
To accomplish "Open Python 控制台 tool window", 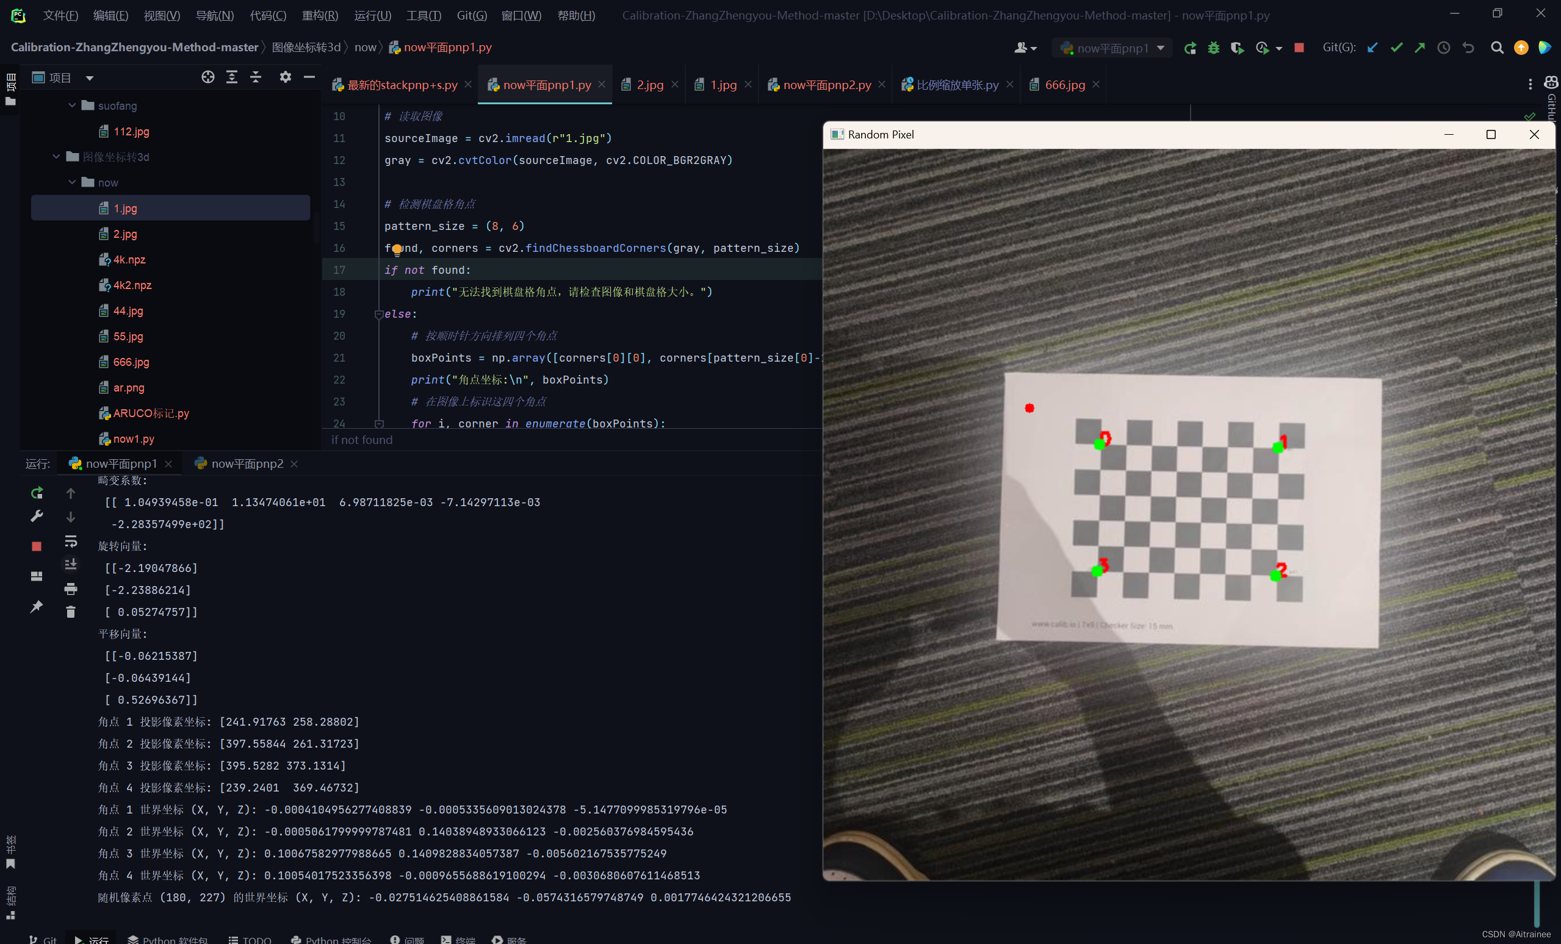I will click(331, 939).
